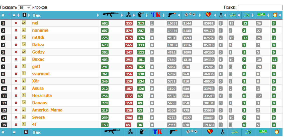The image size is (284, 137).
Task: Click the 11 explosions value for Baxac
Action: click(x=274, y=59)
